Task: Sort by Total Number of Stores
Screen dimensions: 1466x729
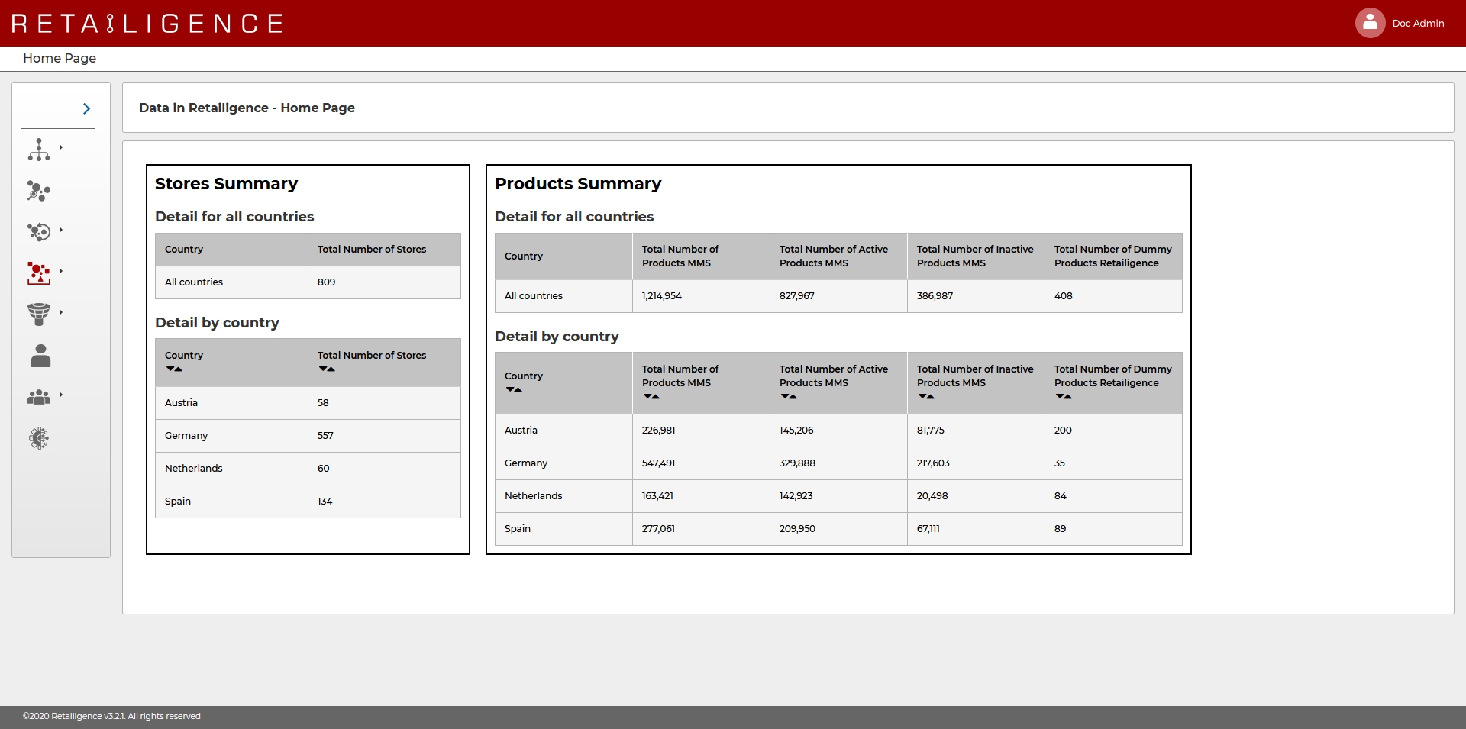Action: [327, 369]
